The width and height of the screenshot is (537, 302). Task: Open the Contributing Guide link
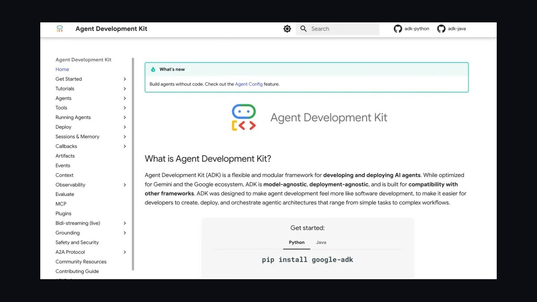pyautogui.click(x=77, y=272)
